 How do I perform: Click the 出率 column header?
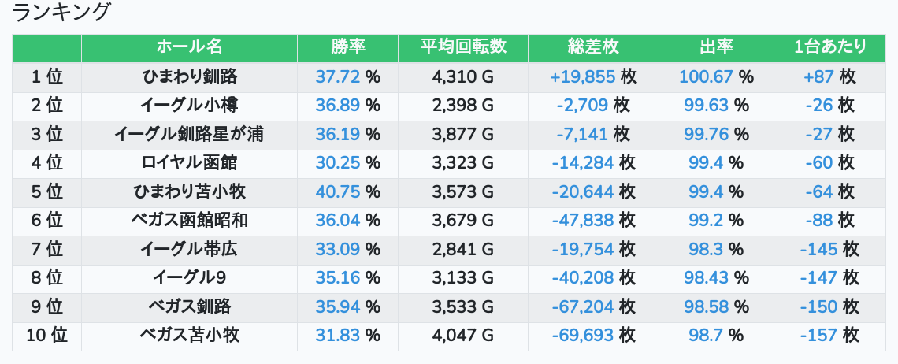click(x=716, y=47)
